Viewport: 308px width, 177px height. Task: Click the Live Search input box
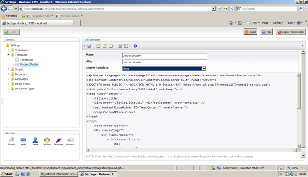point(267,9)
